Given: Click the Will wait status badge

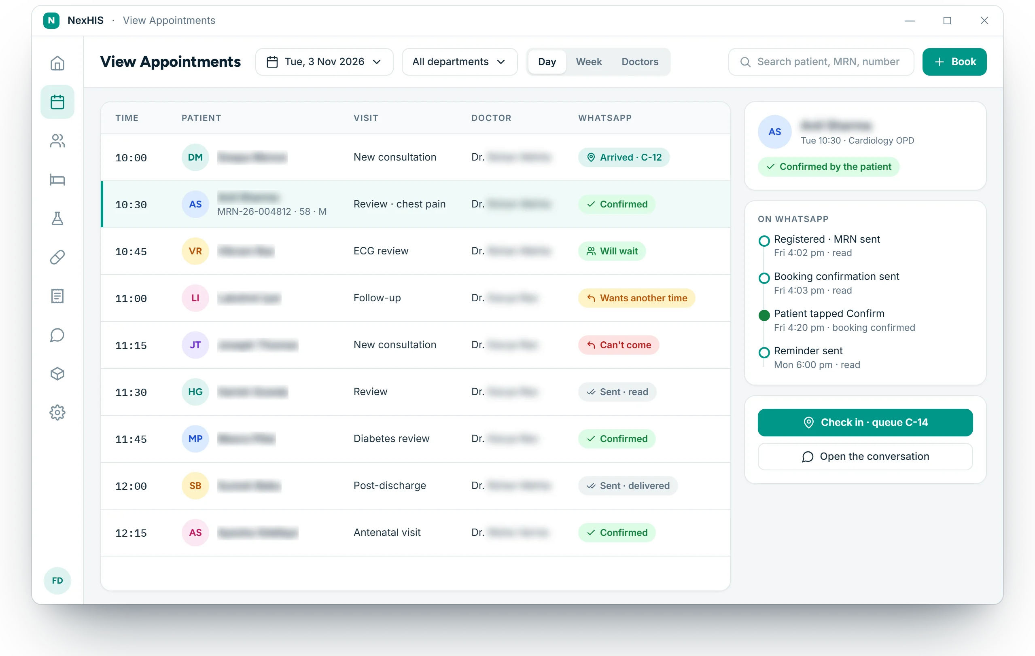Looking at the screenshot, I should click(612, 251).
